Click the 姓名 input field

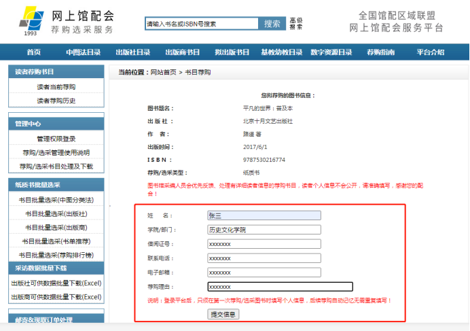(264, 215)
